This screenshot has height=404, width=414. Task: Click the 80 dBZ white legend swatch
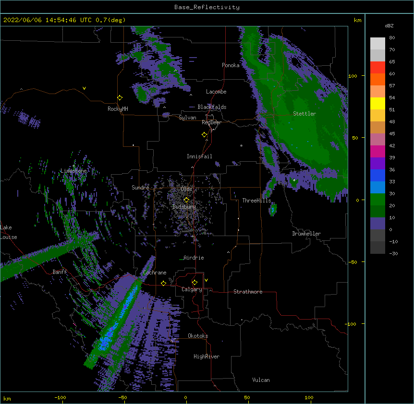pyautogui.click(x=377, y=44)
